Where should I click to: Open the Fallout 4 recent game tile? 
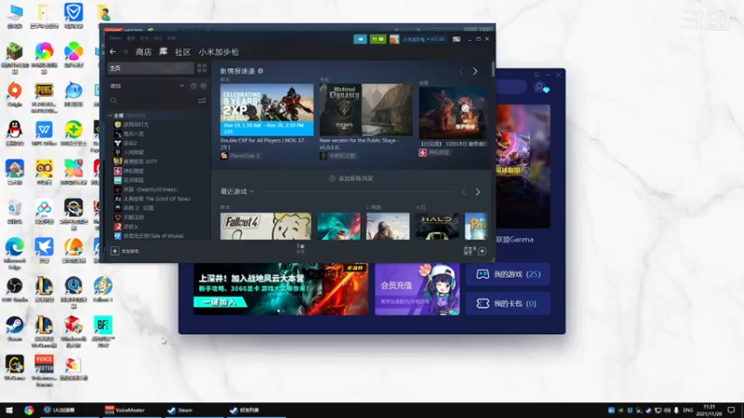tap(266, 226)
